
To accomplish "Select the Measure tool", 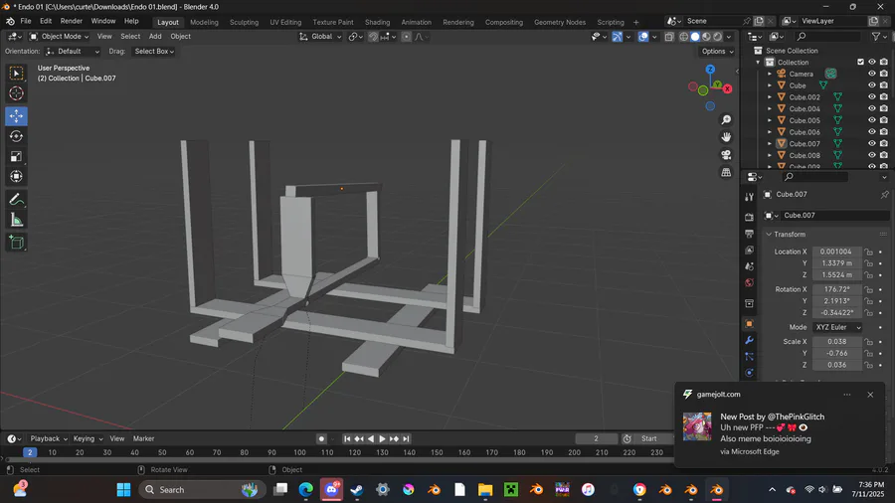I will [16, 220].
